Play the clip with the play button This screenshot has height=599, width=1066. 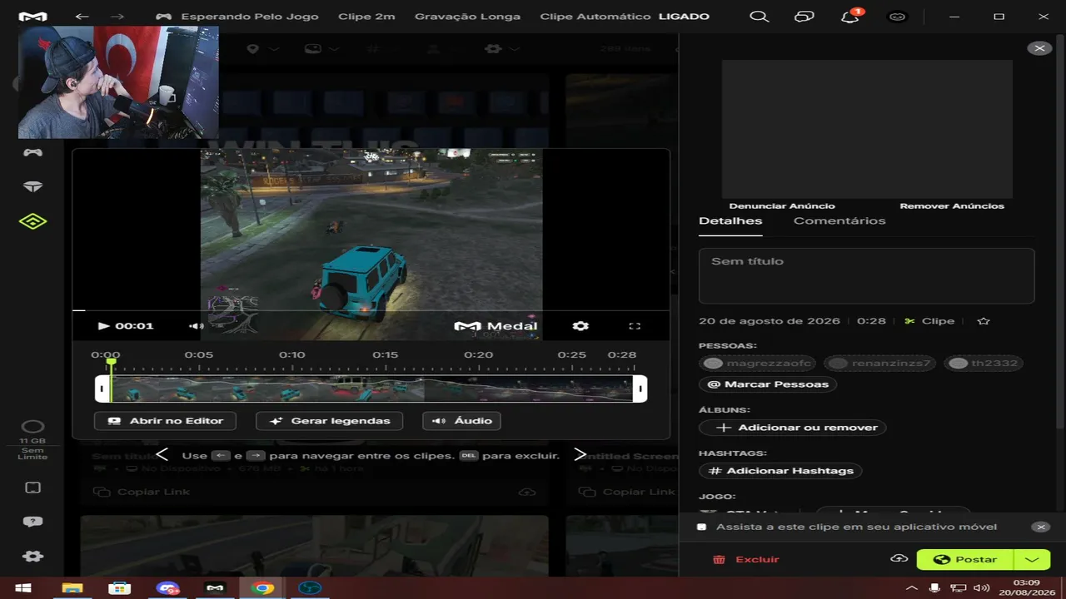pyautogui.click(x=103, y=326)
